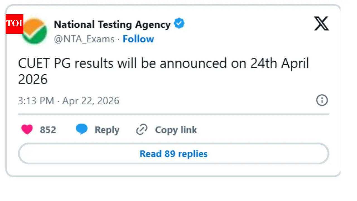Open the info circle icon near the timestamp
Image resolution: width=357 pixels, height=201 pixels.
pos(321,100)
